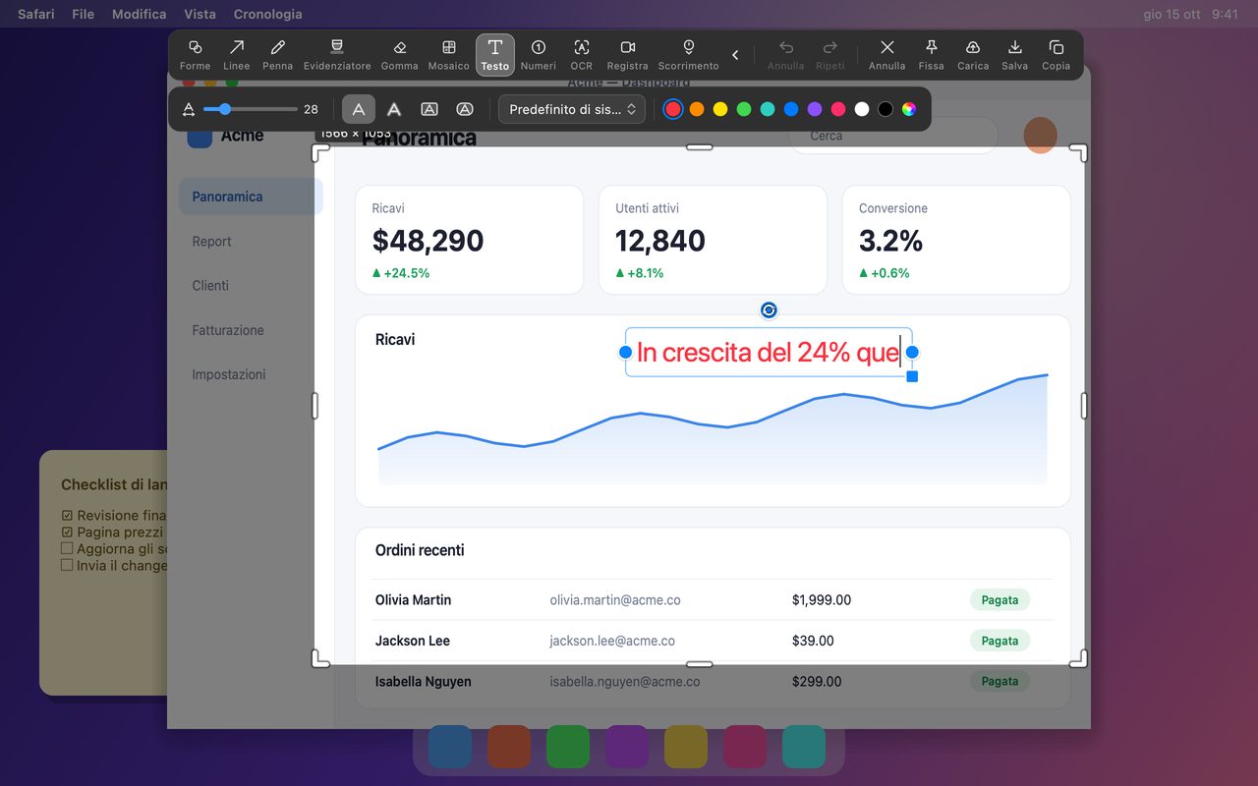This screenshot has width=1258, height=786.
Task: Start Scorrimento scrolling capture
Action: point(689,55)
